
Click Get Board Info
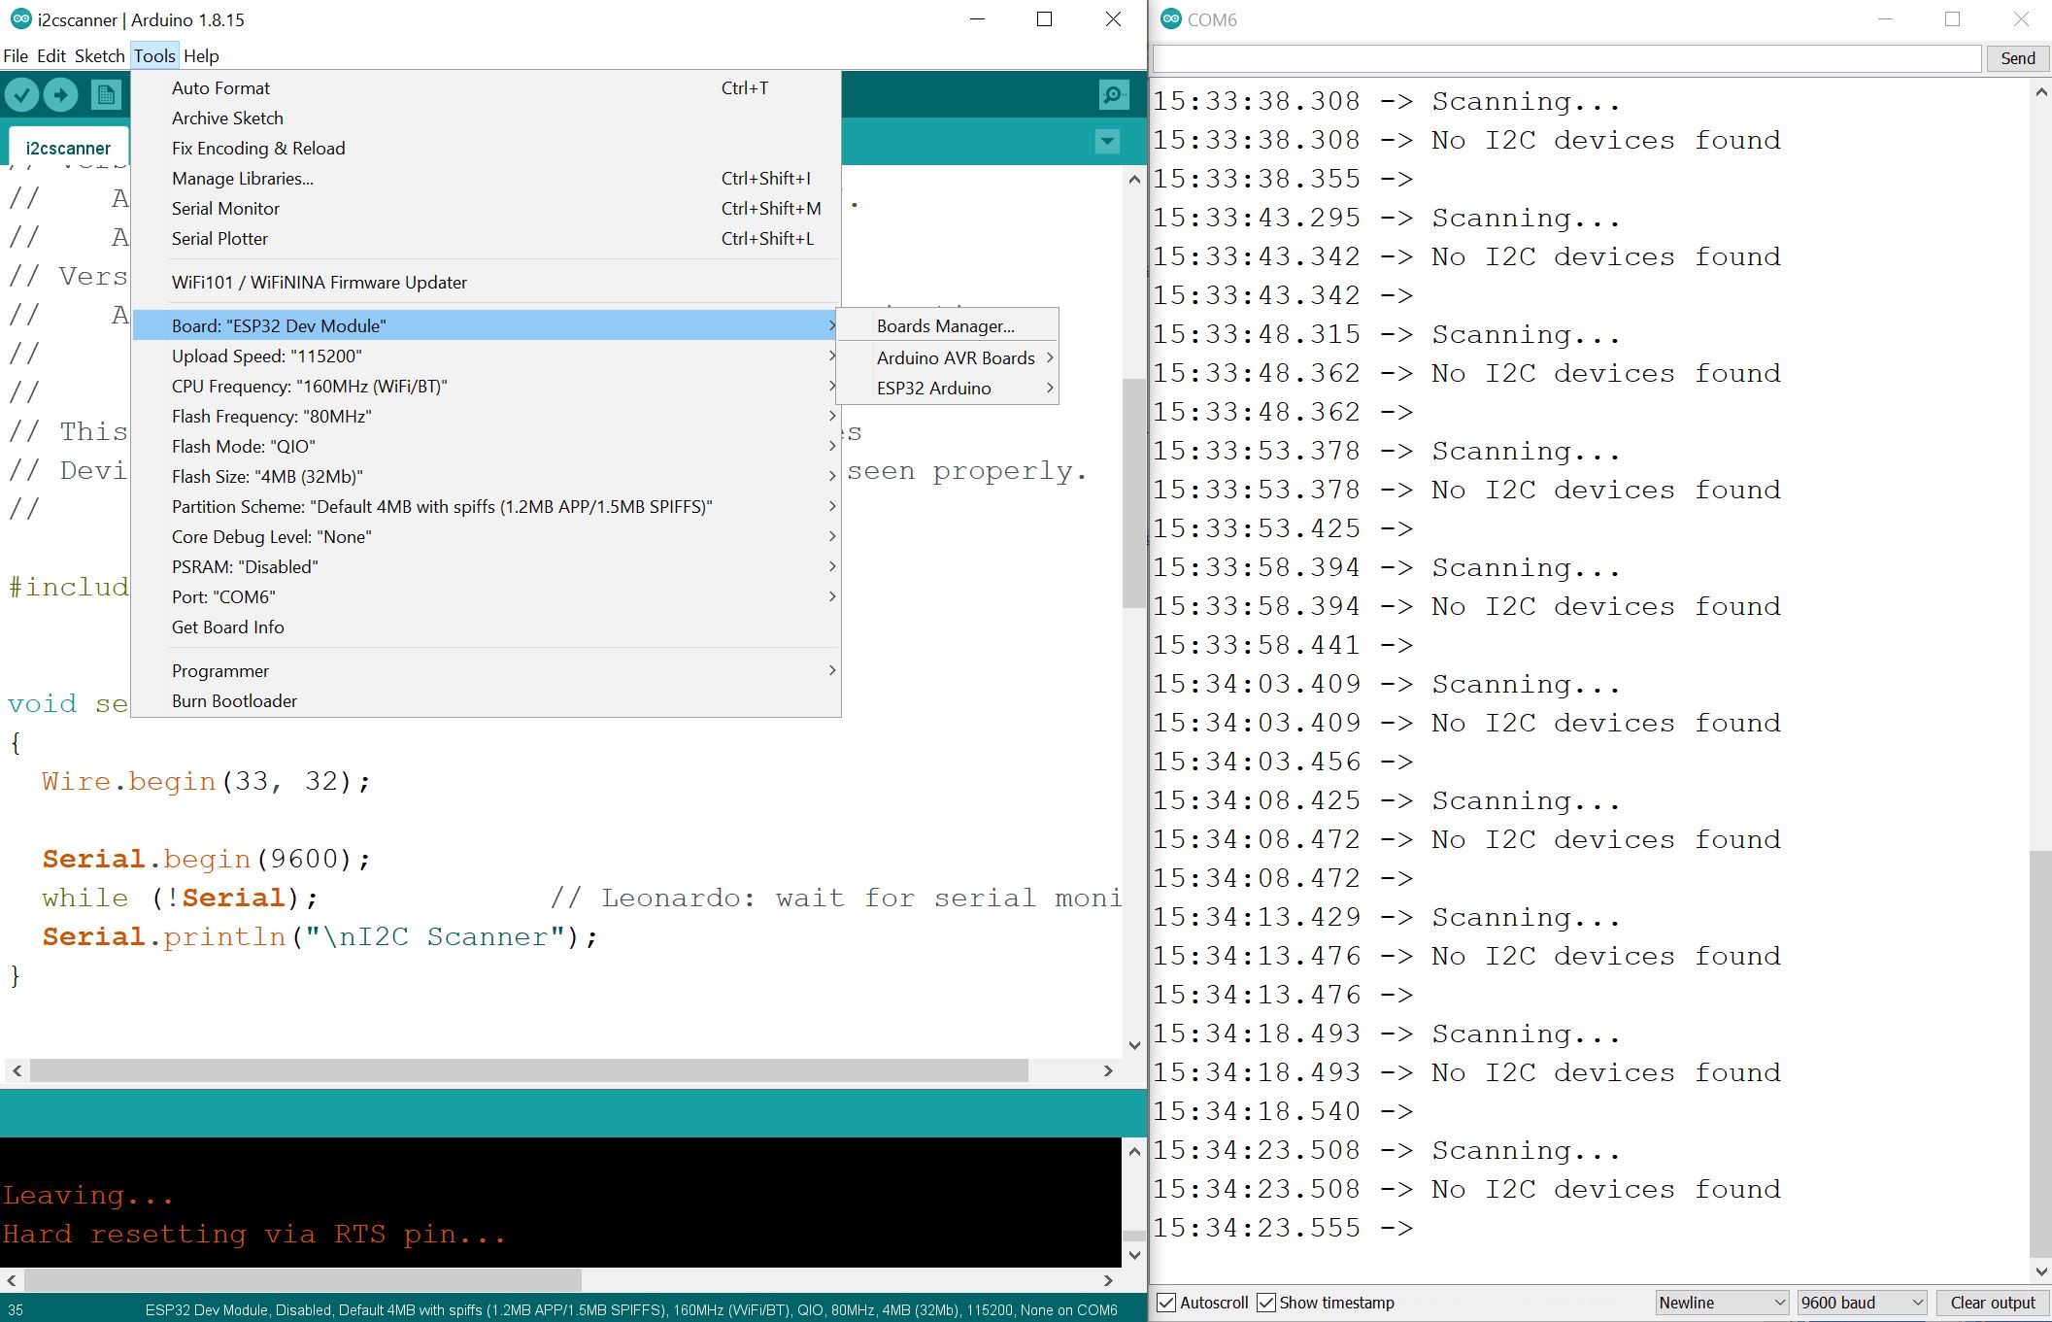coord(486,627)
